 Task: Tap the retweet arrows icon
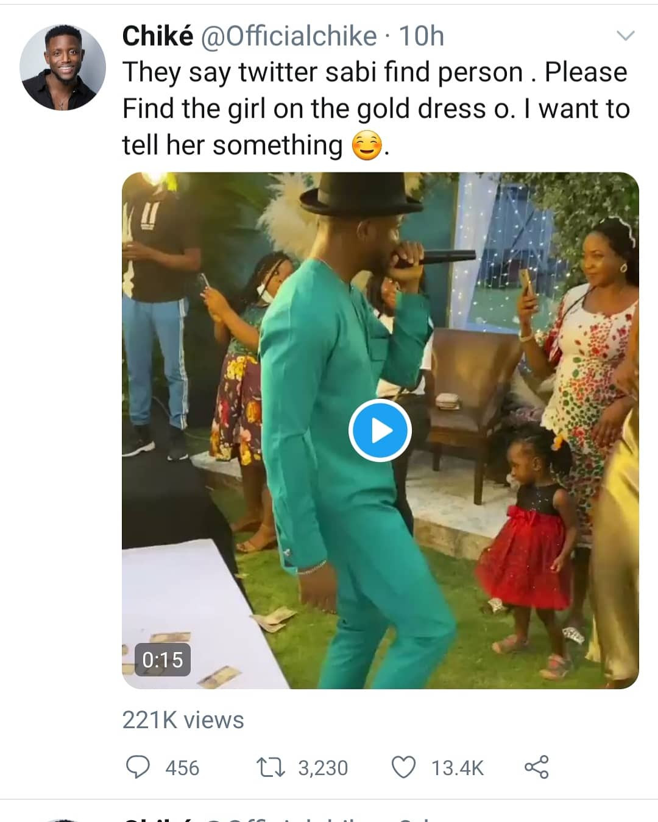270,767
